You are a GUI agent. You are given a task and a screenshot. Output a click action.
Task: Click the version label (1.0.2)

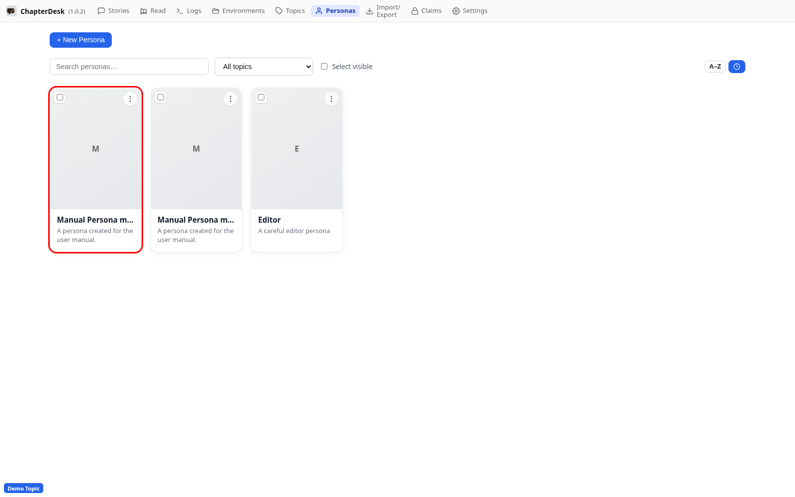coord(77,11)
